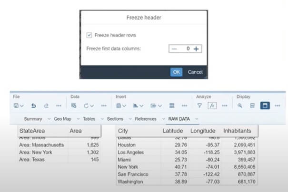Select the Miami city cell
The width and height of the screenshot is (288, 192).
click(x=124, y=160)
